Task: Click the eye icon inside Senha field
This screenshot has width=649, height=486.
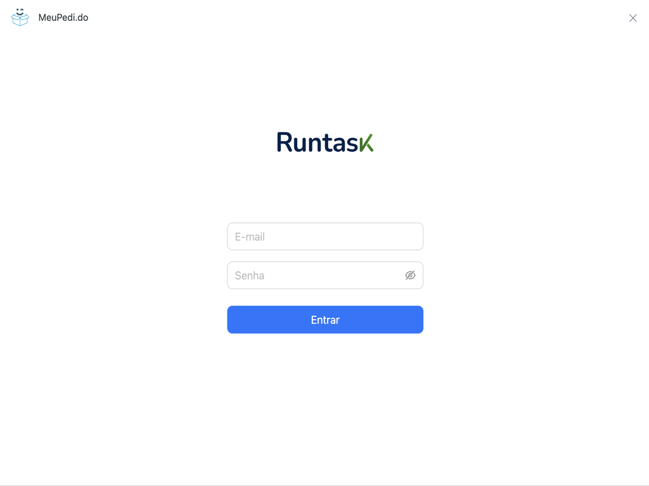Action: (x=410, y=275)
